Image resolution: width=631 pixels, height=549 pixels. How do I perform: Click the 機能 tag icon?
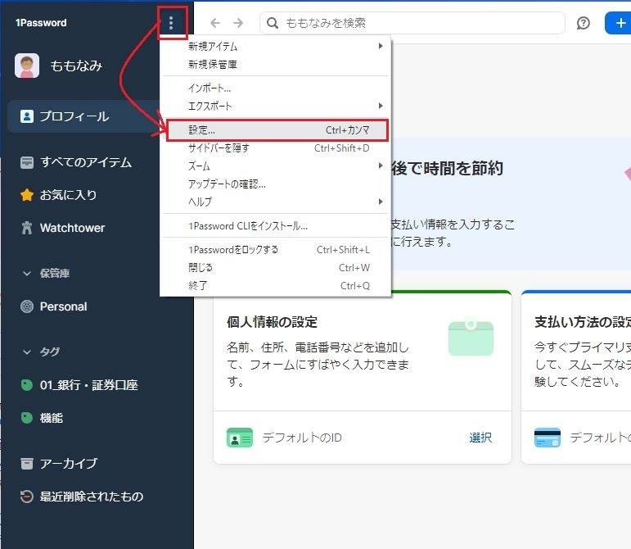[x=27, y=418]
